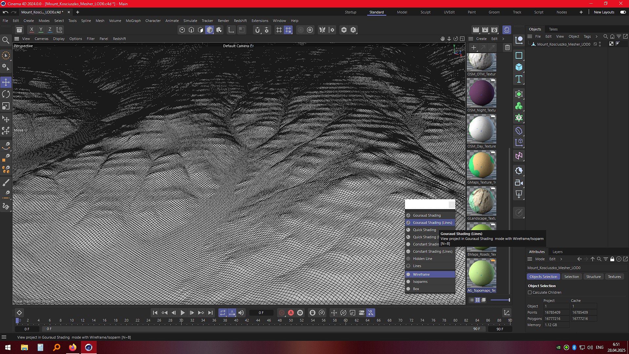
Task: Select the OSM_Night_Texture material thumbnail
Action: [x=482, y=93]
